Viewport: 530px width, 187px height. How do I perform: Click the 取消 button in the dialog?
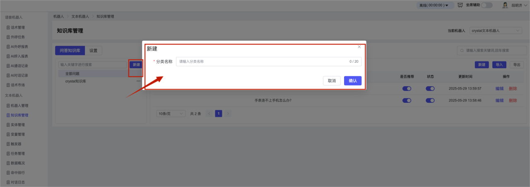332,81
